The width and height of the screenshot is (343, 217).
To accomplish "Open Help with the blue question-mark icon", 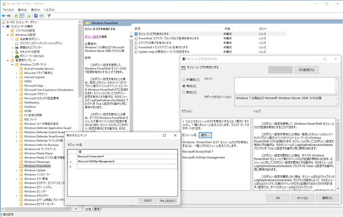I will [36, 16].
